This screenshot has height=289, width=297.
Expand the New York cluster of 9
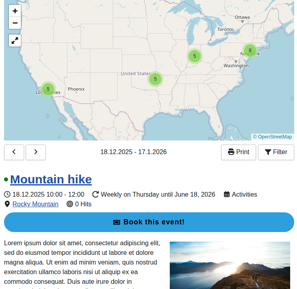(x=250, y=51)
